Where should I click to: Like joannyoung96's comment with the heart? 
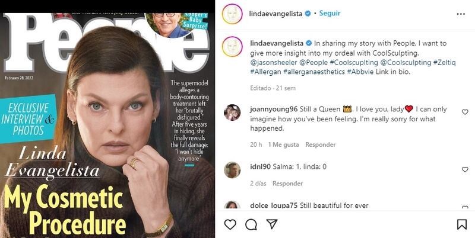(x=465, y=112)
